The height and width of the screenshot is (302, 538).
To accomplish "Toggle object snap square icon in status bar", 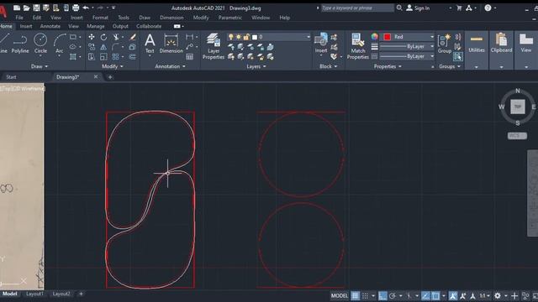I will 435,295.
